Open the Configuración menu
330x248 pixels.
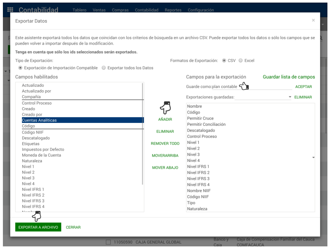coord(201,10)
